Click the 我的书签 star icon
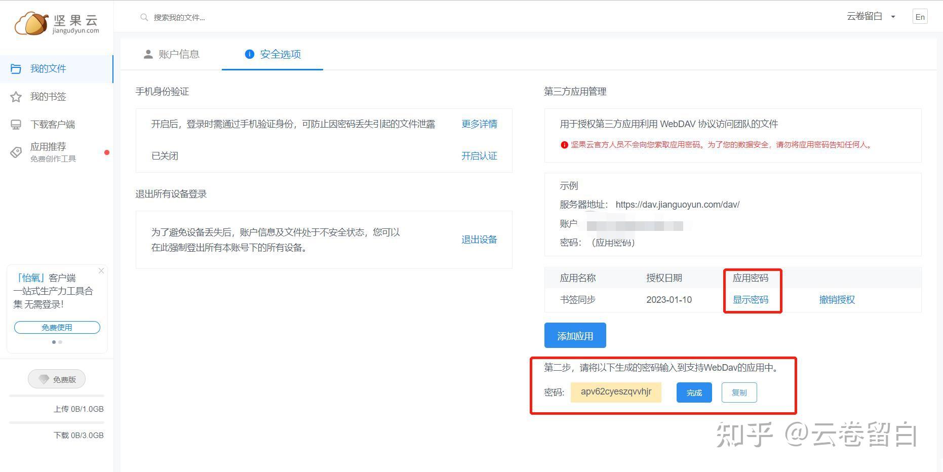Image resolution: width=943 pixels, height=472 pixels. click(16, 97)
